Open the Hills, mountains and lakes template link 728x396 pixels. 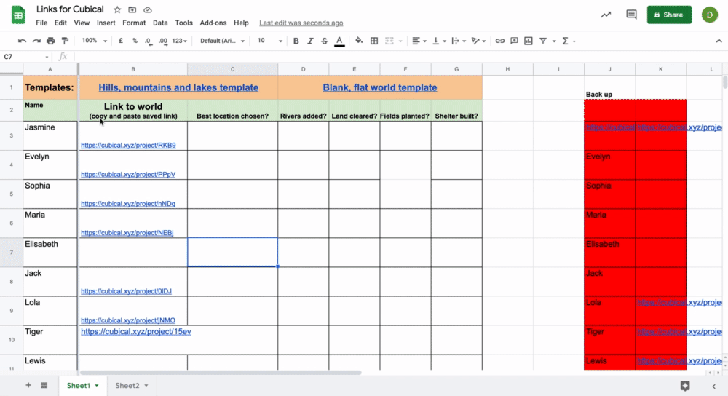point(178,87)
